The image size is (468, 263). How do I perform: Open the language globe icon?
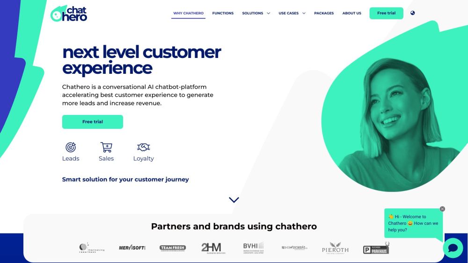point(412,13)
